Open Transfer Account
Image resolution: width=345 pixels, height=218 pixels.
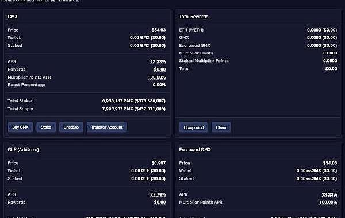(x=107, y=127)
